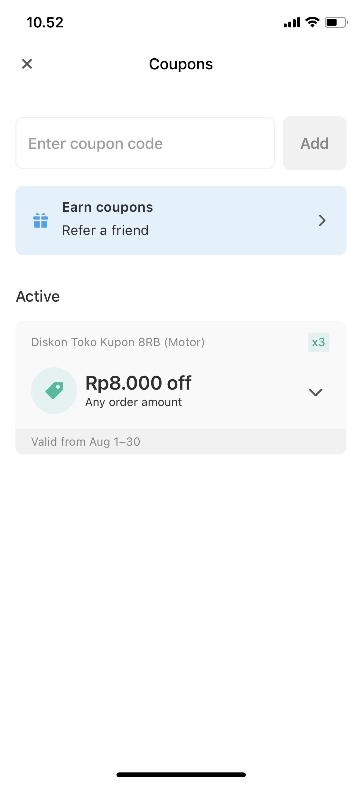Image resolution: width=362 pixels, height=785 pixels.
Task: Tap the green price tag icon
Action: pyautogui.click(x=54, y=391)
